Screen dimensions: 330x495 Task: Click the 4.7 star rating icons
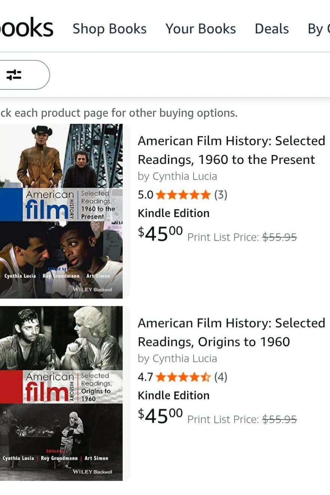click(183, 377)
